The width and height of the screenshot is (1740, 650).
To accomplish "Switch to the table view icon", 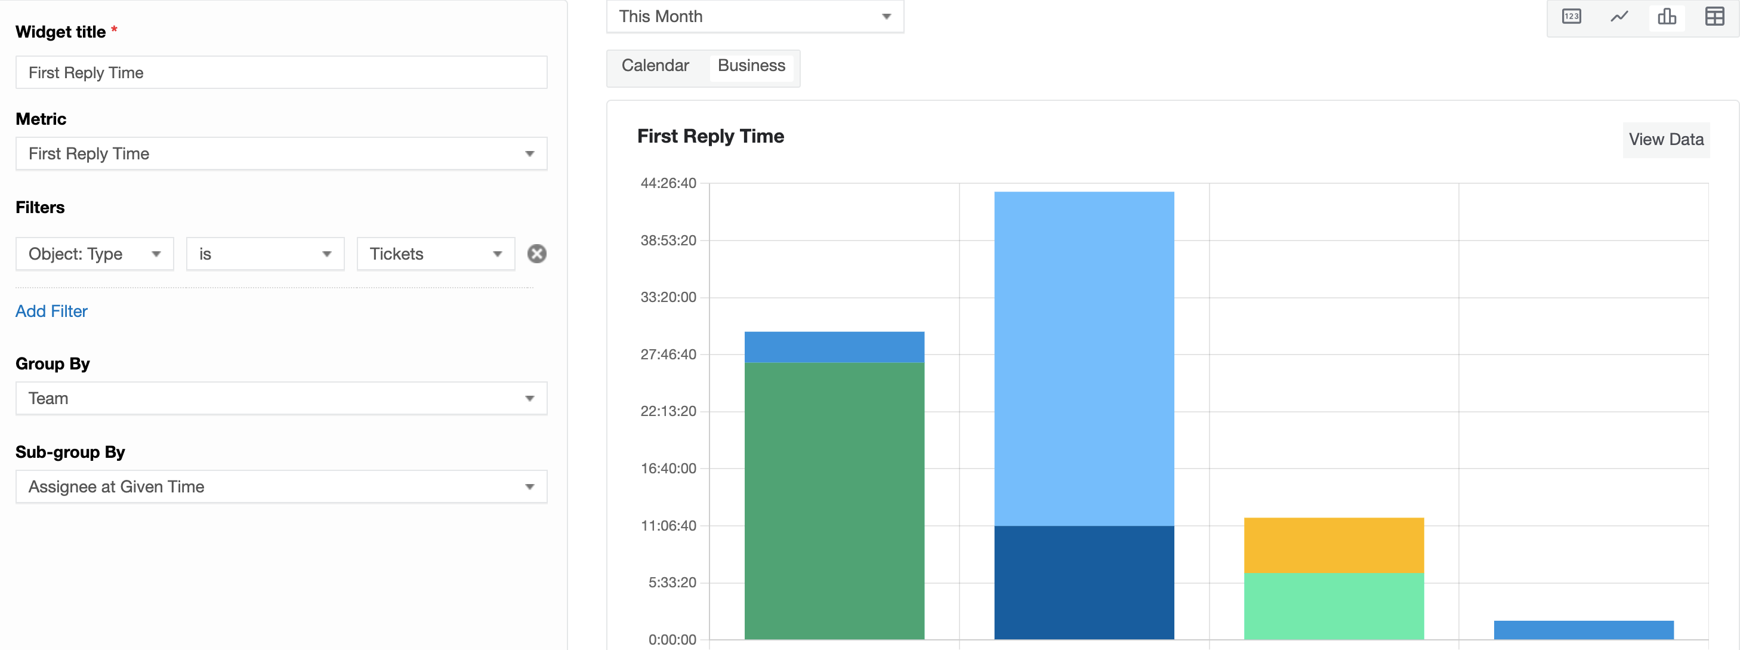I will tap(1714, 17).
